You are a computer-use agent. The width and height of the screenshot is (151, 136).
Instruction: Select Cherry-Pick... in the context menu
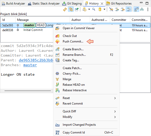click(71, 74)
